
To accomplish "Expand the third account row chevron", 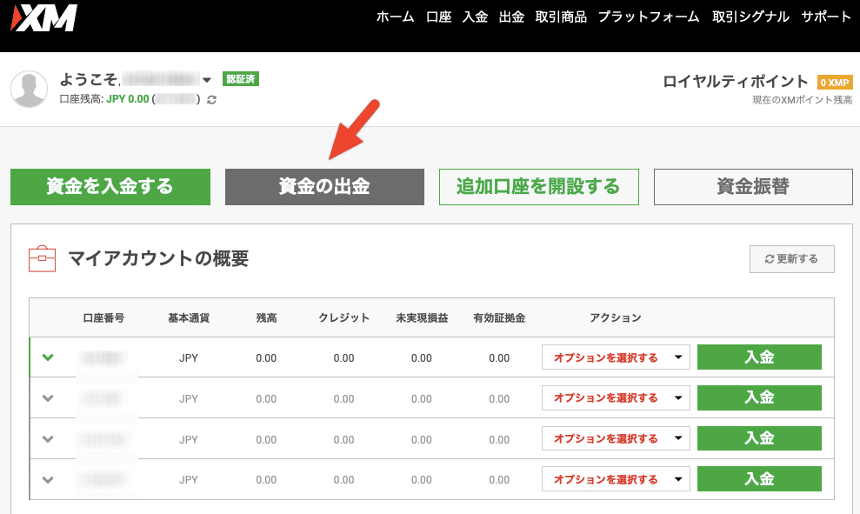I will coord(49,439).
